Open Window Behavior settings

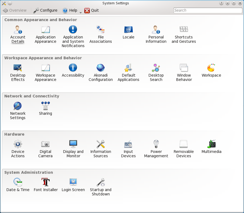tap(184, 73)
